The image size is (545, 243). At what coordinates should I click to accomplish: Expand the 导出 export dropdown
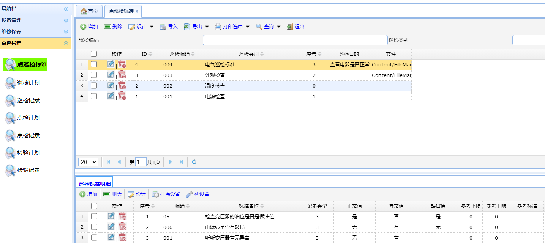[x=207, y=27]
